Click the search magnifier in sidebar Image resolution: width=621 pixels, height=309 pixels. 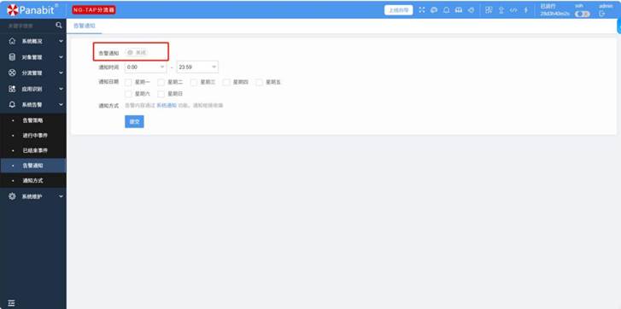[59, 26]
